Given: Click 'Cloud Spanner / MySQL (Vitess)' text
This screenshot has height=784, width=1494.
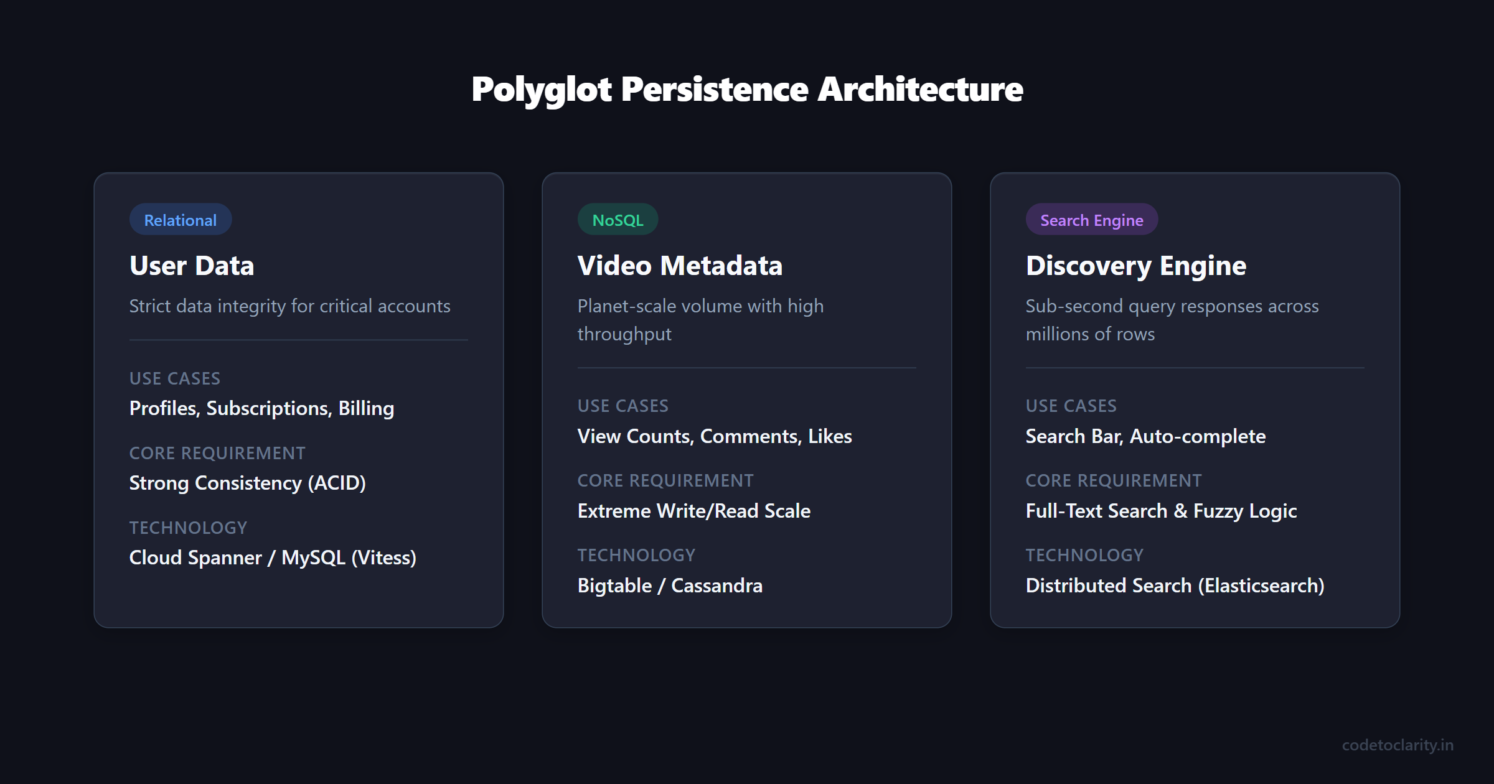Looking at the screenshot, I should pyautogui.click(x=273, y=558).
